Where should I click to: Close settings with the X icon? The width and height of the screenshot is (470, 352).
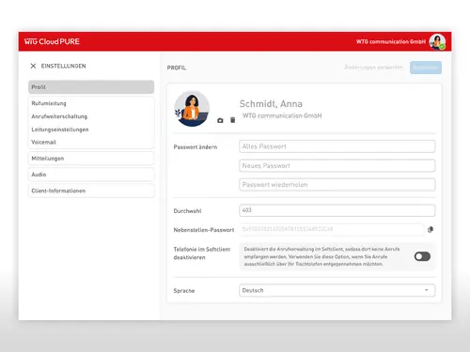pyautogui.click(x=33, y=66)
